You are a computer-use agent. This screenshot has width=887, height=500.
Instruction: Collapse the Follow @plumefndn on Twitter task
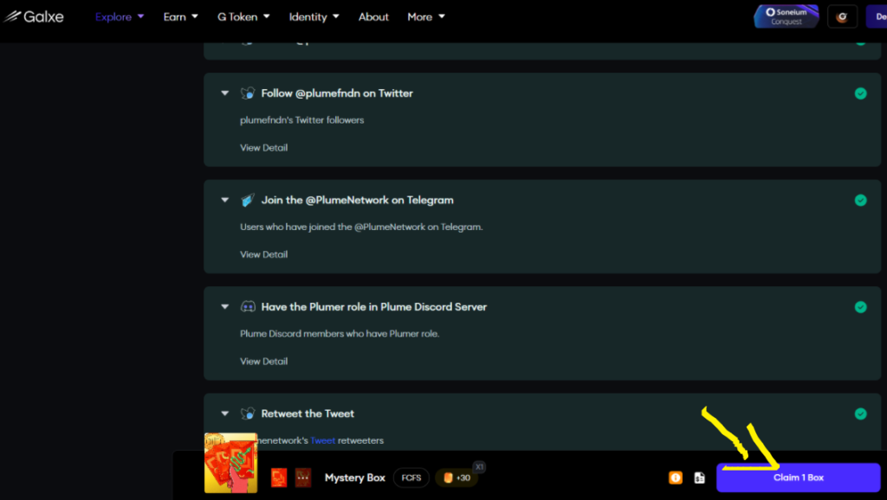click(225, 93)
